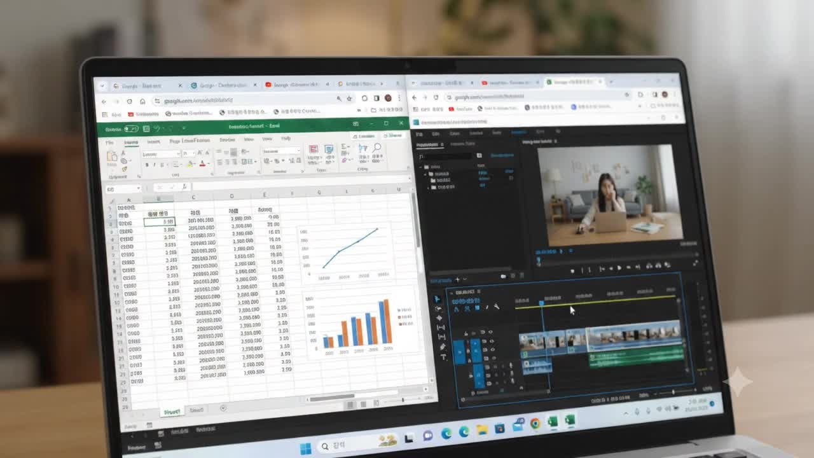
Task: Click the playhead marker on the timeline ruler
Action: pyautogui.click(x=542, y=303)
